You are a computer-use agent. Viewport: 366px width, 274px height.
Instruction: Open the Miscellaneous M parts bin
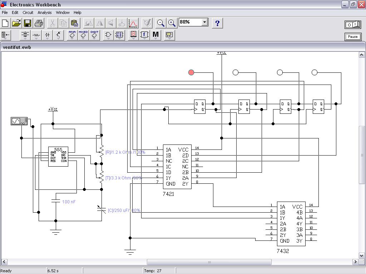[x=155, y=35]
